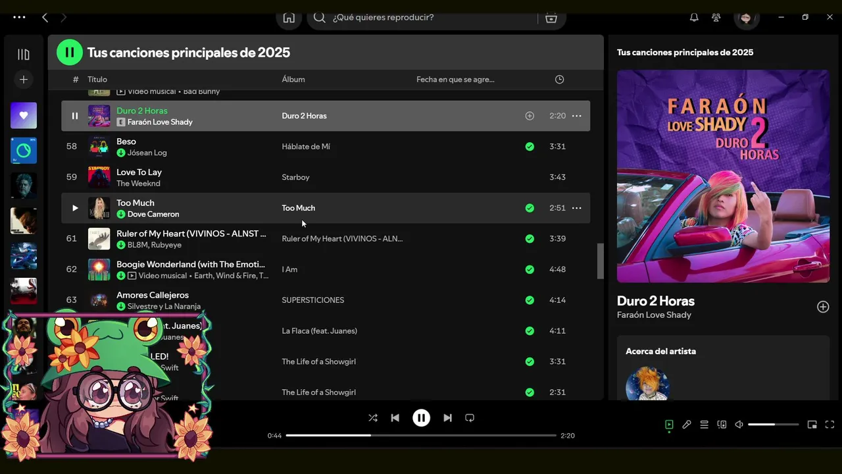Open Duro 2 Horas cover art in panel
Viewport: 842px width, 474px height.
(x=723, y=176)
